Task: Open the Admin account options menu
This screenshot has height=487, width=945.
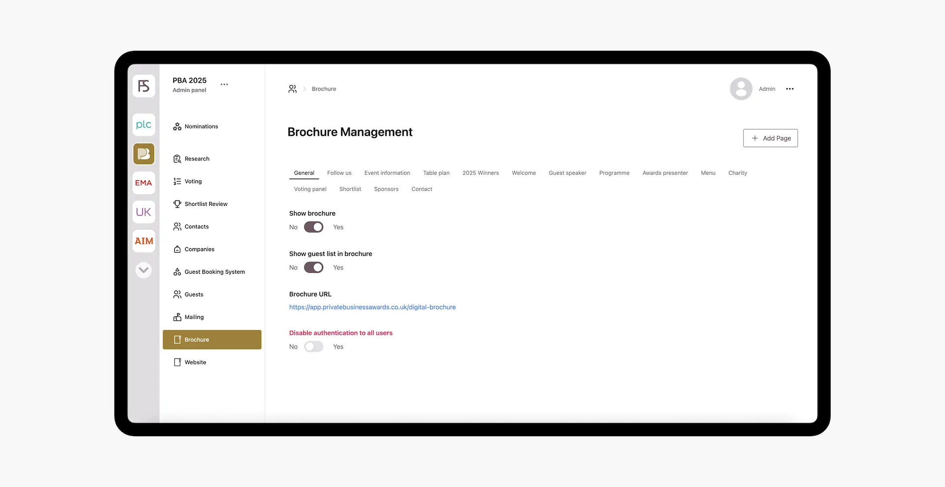Action: 789,89
